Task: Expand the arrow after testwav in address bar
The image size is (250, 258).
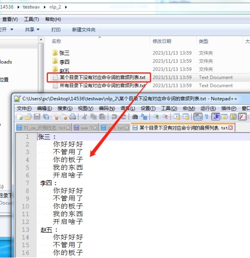Action: [x=45, y=7]
